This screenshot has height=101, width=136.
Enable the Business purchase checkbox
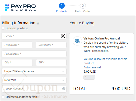click(x=3, y=28)
